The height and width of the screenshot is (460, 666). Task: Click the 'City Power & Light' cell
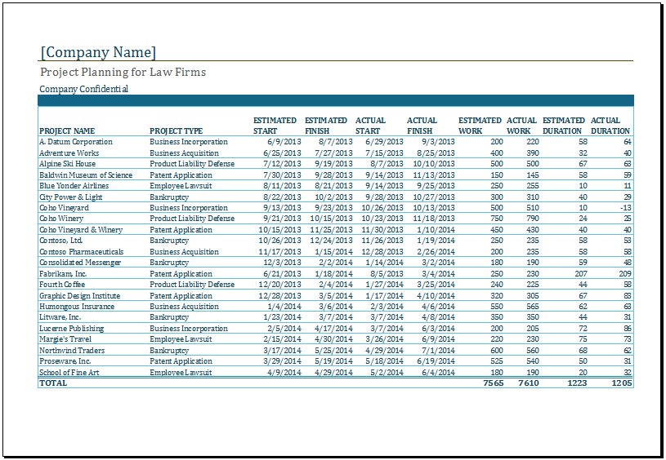(x=71, y=197)
